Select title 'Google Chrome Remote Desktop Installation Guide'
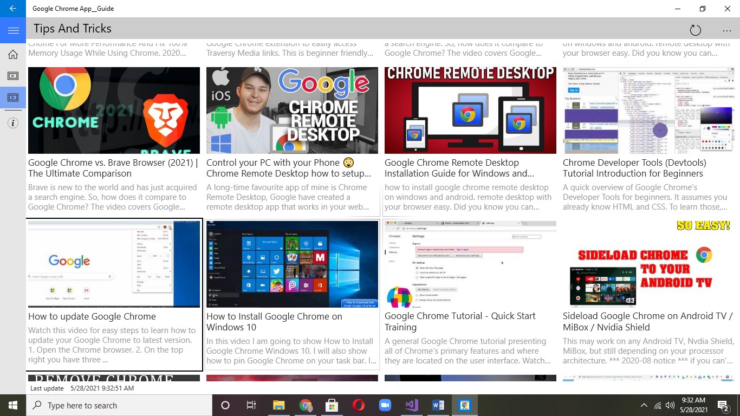This screenshot has height=416, width=740. pos(459,168)
